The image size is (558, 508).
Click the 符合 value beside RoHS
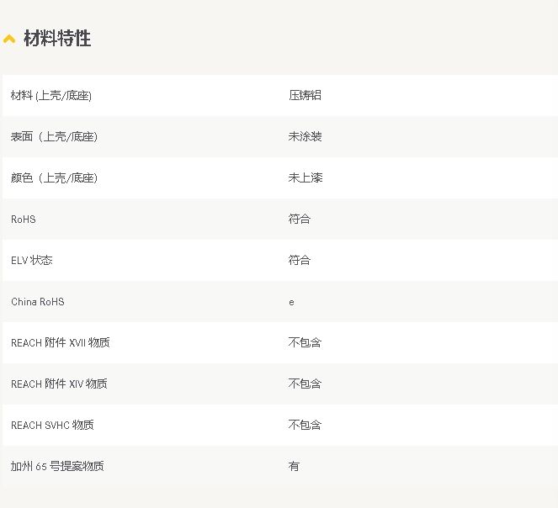pyautogui.click(x=300, y=220)
